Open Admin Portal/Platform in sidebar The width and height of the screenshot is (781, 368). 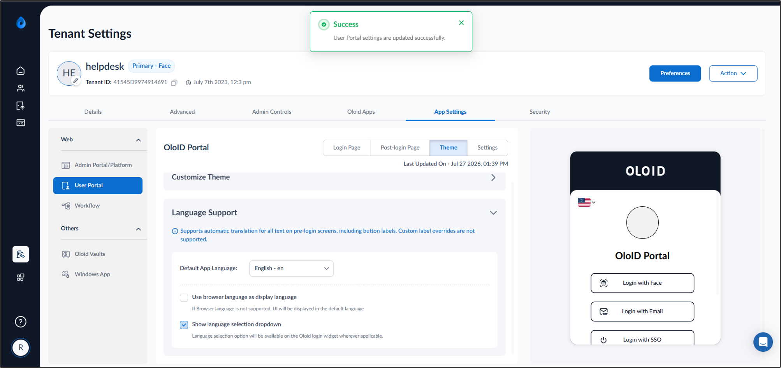point(98,166)
